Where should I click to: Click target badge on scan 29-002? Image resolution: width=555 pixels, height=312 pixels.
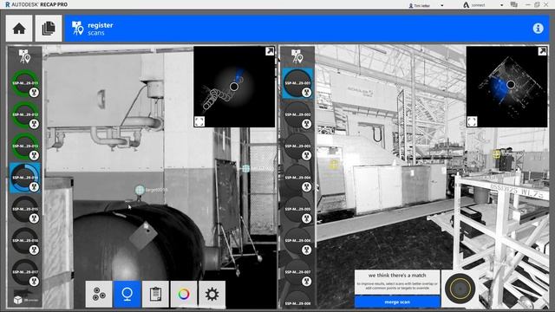(306, 124)
